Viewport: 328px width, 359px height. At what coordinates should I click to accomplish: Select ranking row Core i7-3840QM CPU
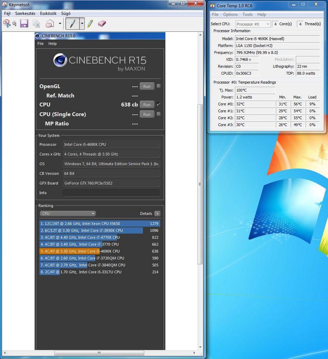(x=100, y=265)
